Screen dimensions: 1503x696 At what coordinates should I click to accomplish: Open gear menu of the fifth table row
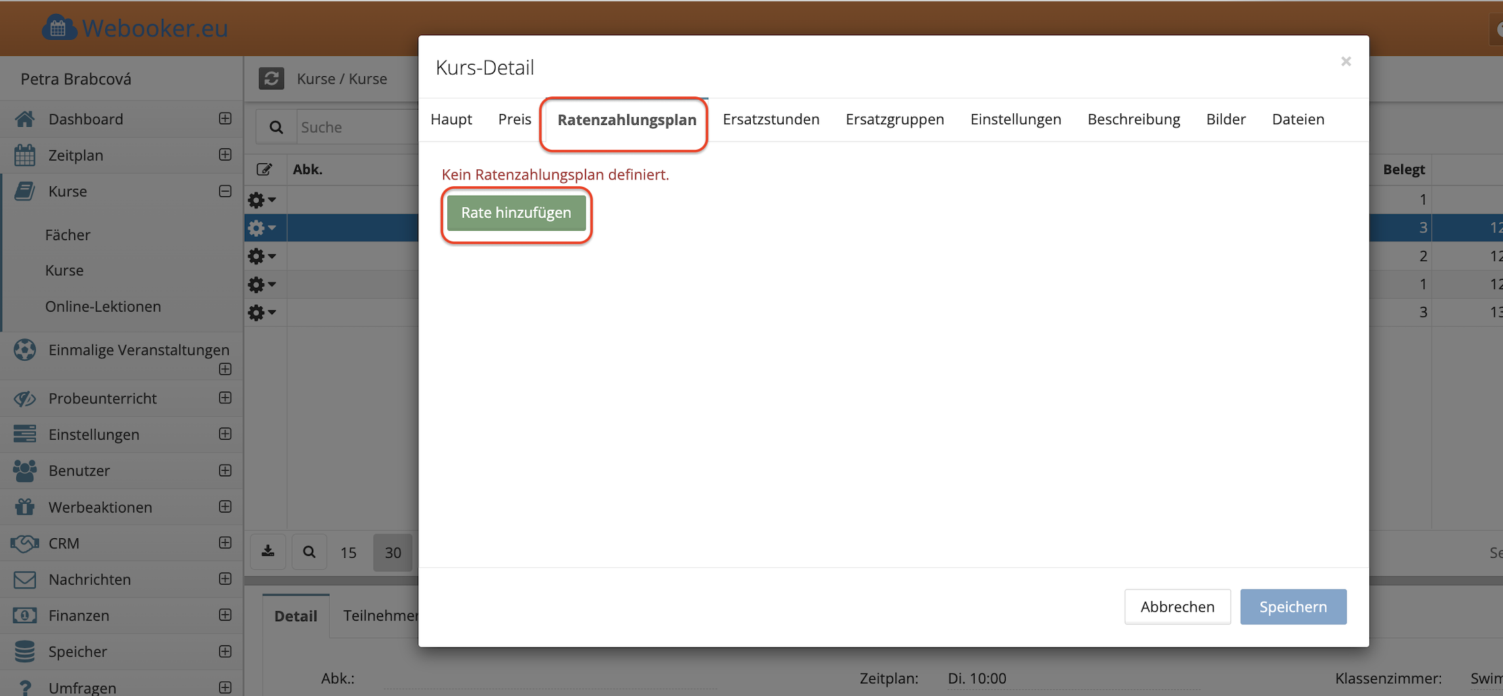262,312
